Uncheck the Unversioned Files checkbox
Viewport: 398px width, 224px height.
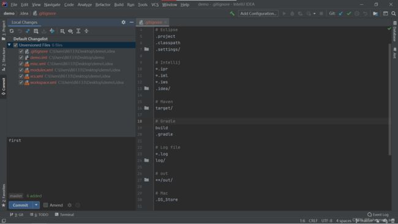coord(15,45)
